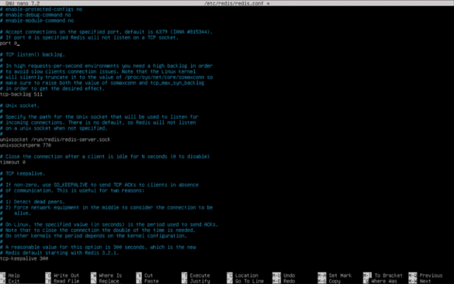Click the 'of communication. This is useful' comment line
This screenshot has width=454, height=284.
[x=72, y=190]
